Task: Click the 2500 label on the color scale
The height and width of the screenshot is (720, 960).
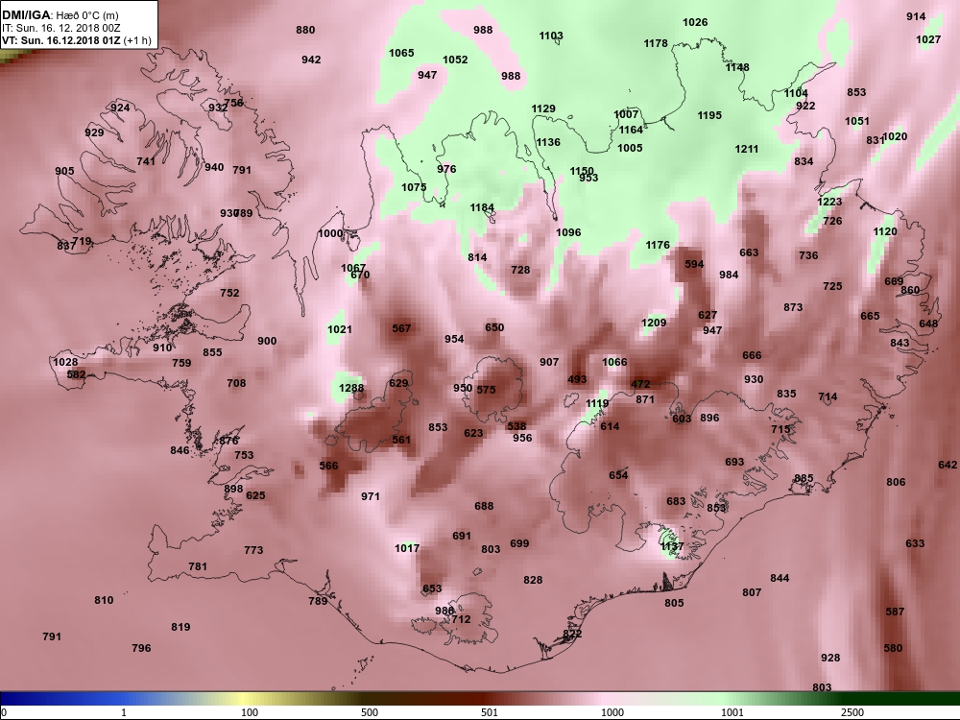Action: [852, 712]
